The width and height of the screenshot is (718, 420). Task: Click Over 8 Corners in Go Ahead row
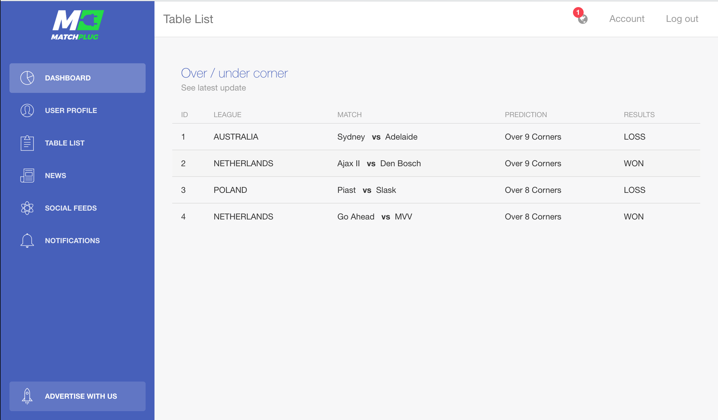533,217
